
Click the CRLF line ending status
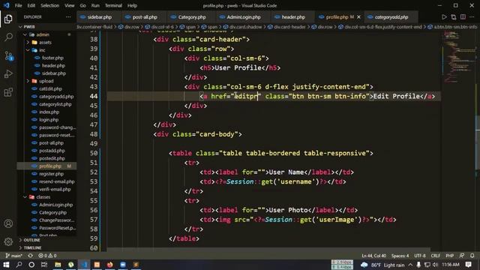435,256
